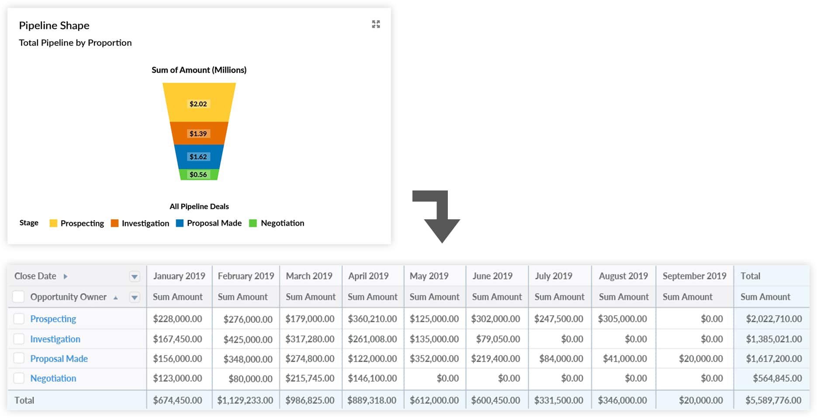
Task: Click the blue Proposal Made legend swatch
Action: point(180,223)
